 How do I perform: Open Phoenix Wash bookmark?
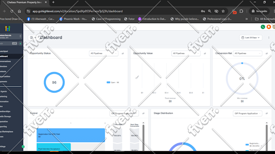[x=73, y=19]
